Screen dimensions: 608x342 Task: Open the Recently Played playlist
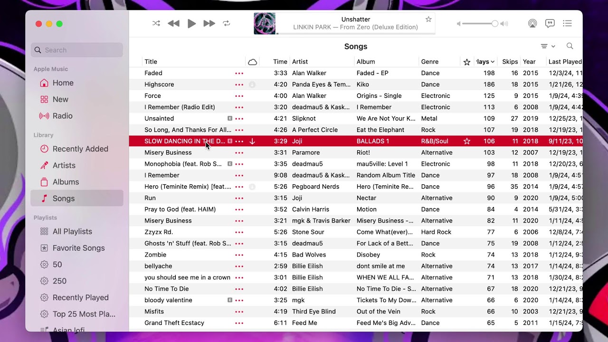(x=77, y=298)
